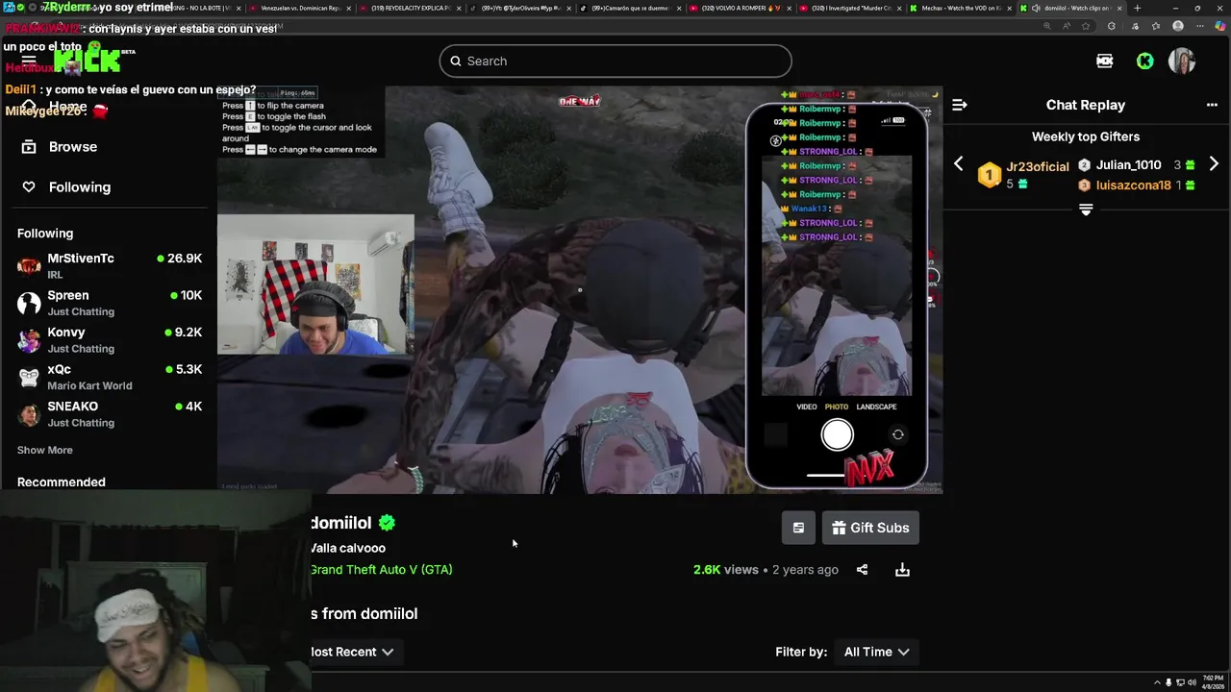Click gifter luisazcona18 name

pyautogui.click(x=1133, y=185)
